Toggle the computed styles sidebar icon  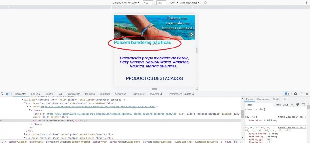pos(303,105)
